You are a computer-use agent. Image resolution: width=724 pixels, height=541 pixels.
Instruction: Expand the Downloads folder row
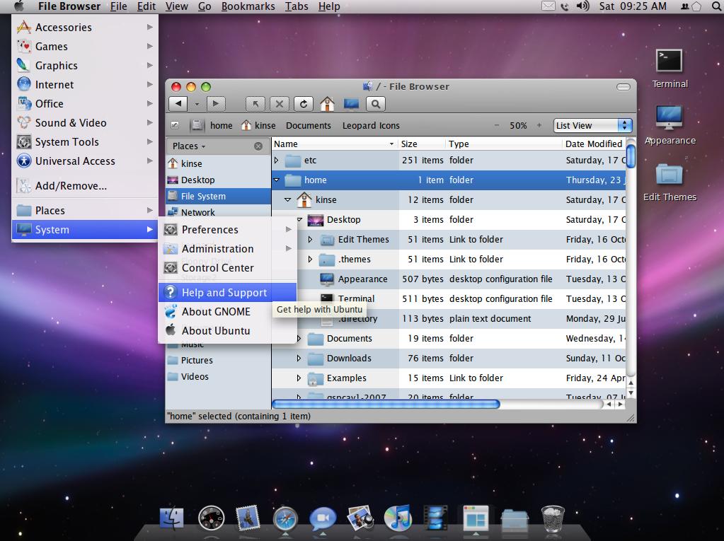point(299,358)
